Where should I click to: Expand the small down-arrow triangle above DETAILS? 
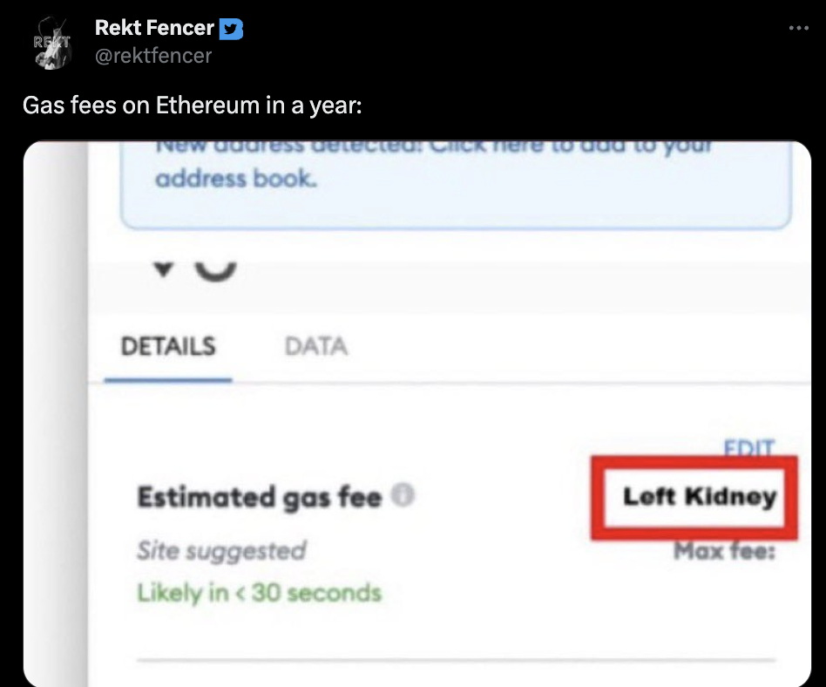pos(162,270)
